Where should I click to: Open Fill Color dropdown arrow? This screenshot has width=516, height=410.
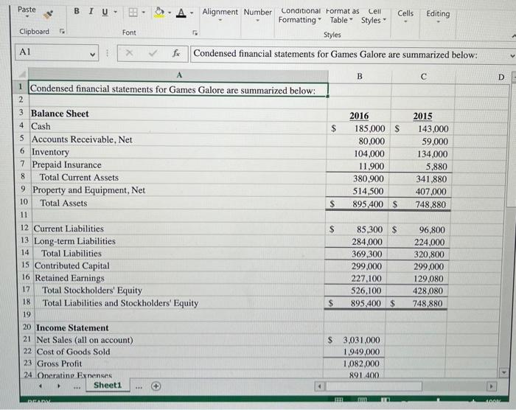tap(170, 13)
